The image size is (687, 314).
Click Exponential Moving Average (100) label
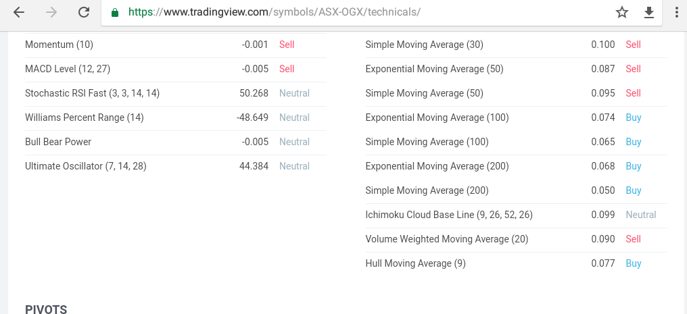click(x=437, y=117)
